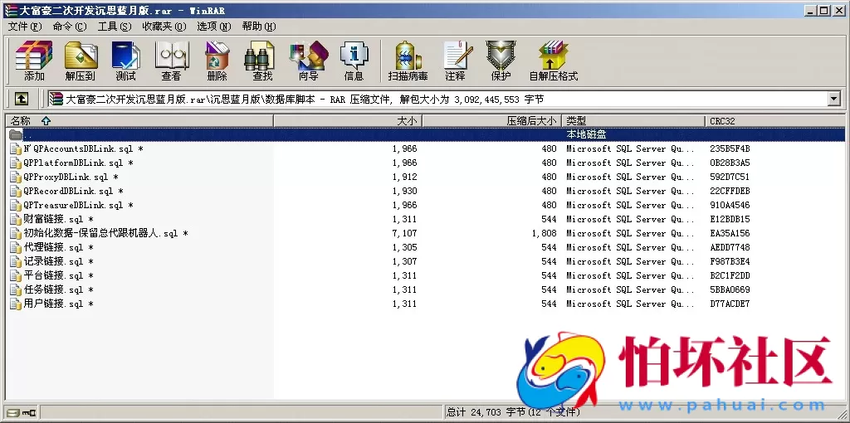The height and width of the screenshot is (423, 850).
Task: Open the 文件(F) menu
Action: click(25, 27)
